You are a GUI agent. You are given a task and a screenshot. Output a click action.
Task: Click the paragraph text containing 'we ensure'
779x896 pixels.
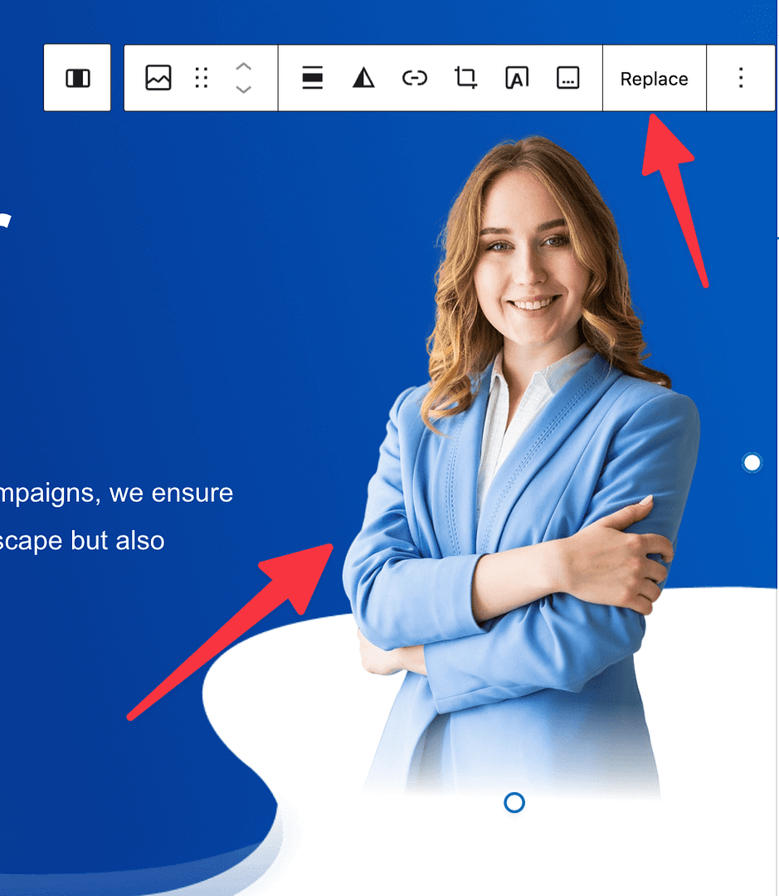pyautogui.click(x=116, y=493)
